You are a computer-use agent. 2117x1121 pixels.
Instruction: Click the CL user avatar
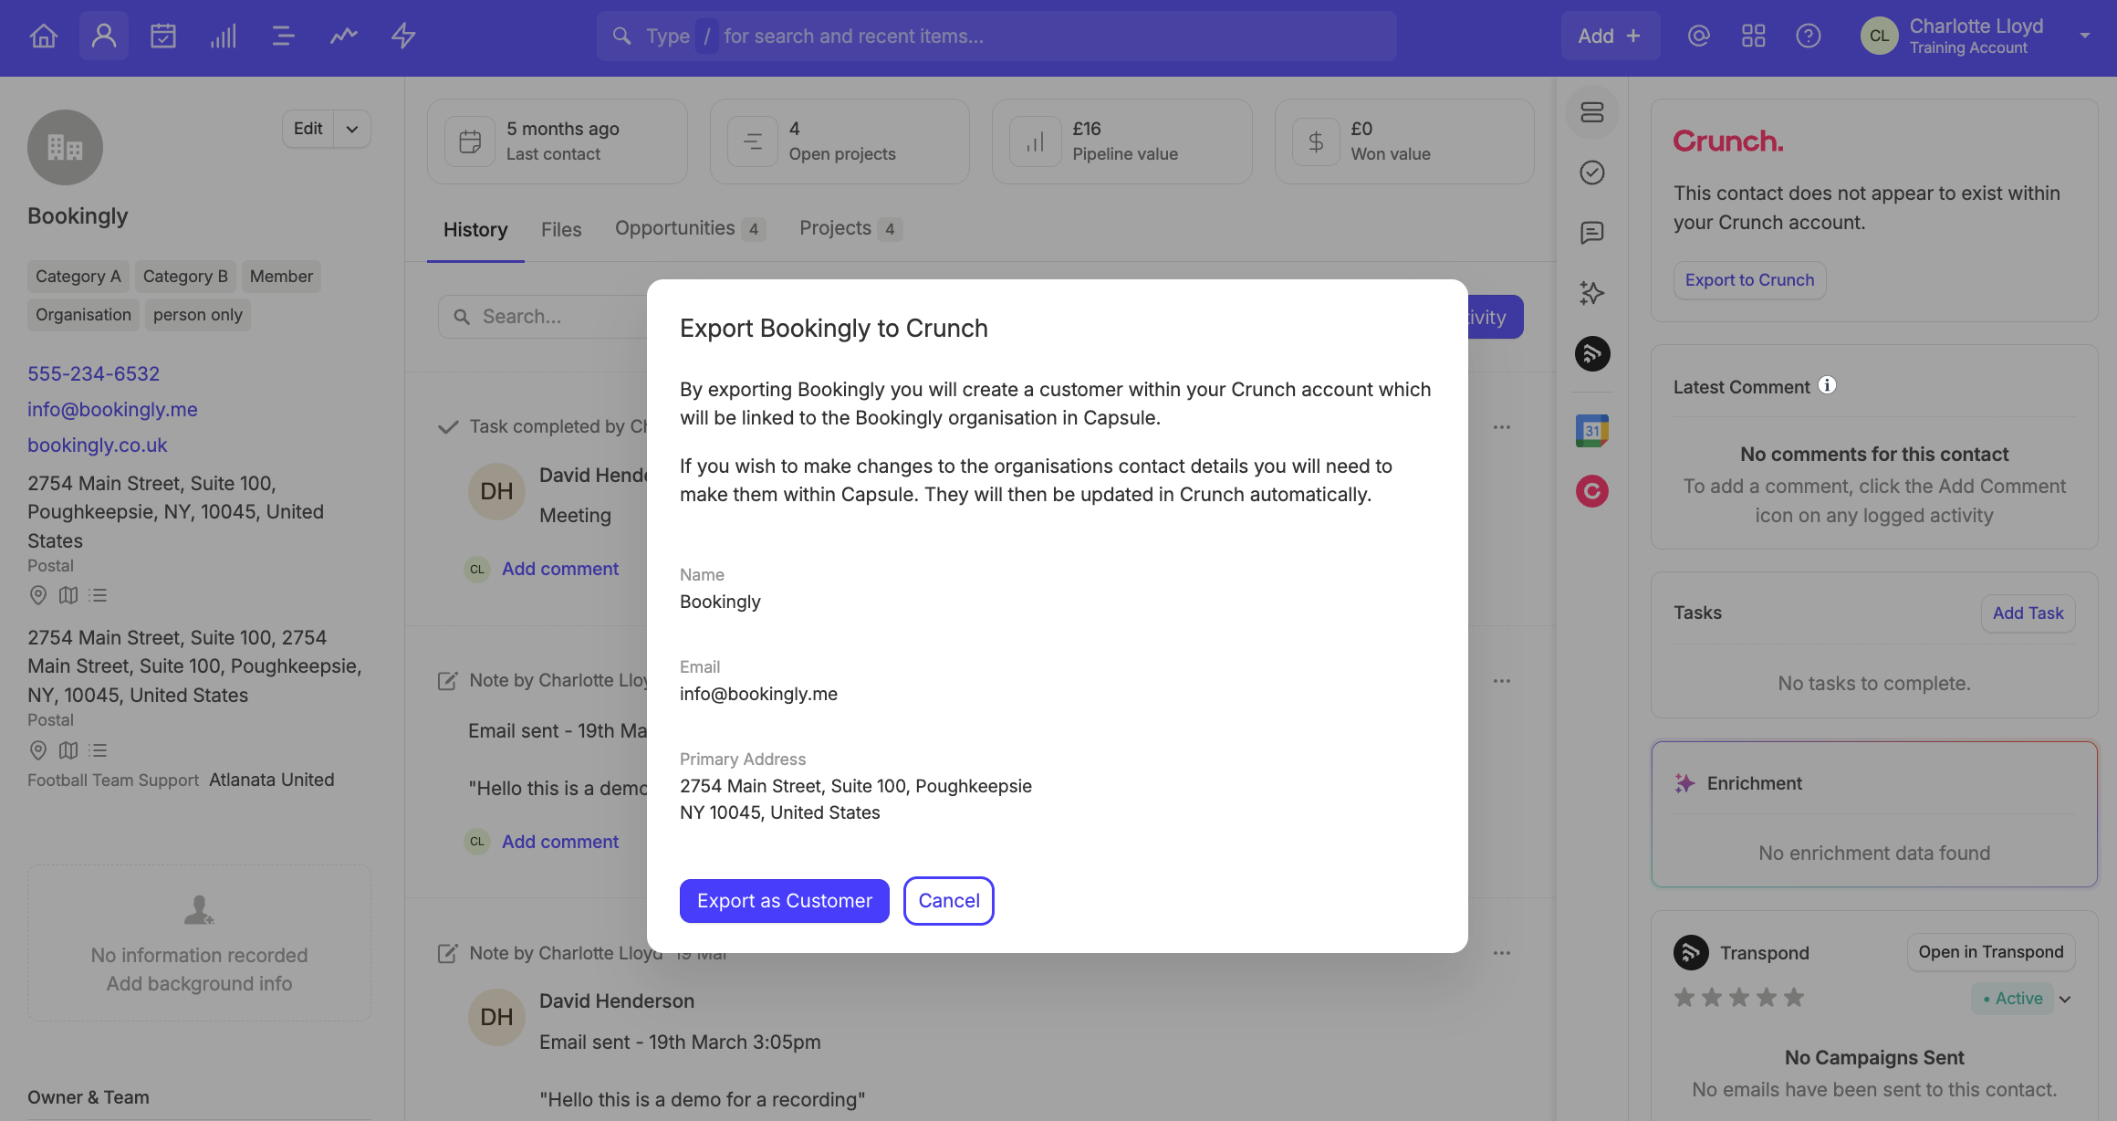coord(1879,36)
